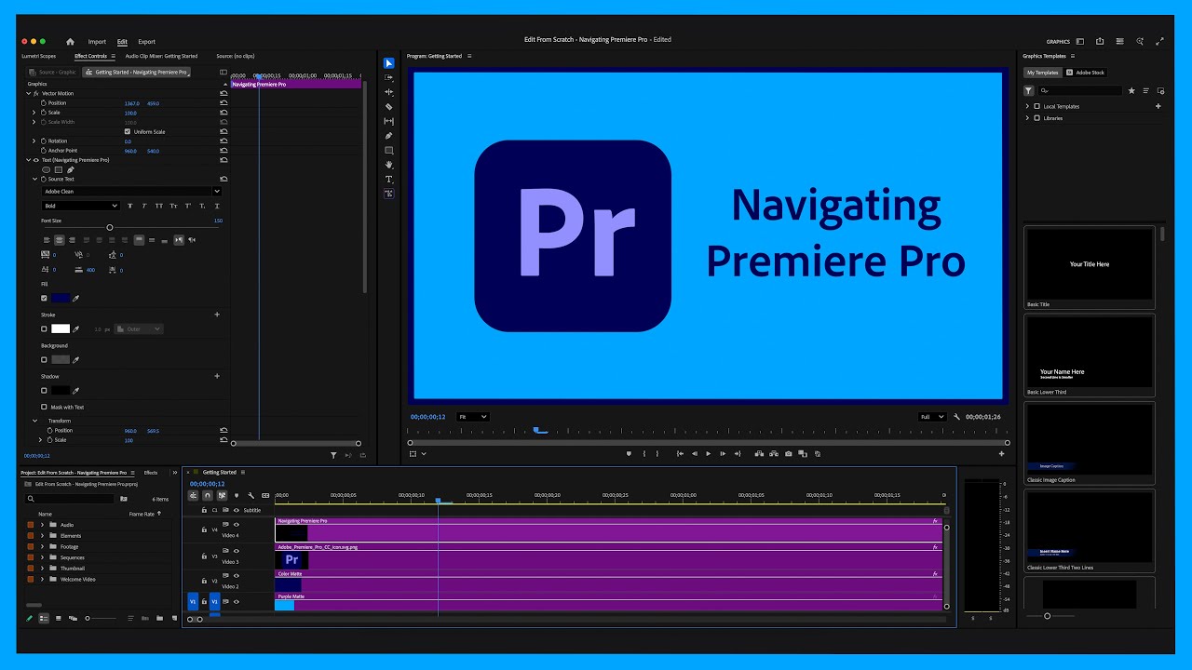
Task: Enable the Shadow checkbox
Action: (x=44, y=391)
